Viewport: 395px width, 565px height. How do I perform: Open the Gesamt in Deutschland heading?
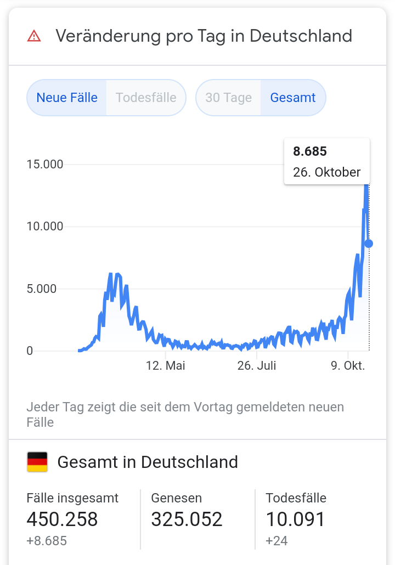pyautogui.click(x=148, y=462)
